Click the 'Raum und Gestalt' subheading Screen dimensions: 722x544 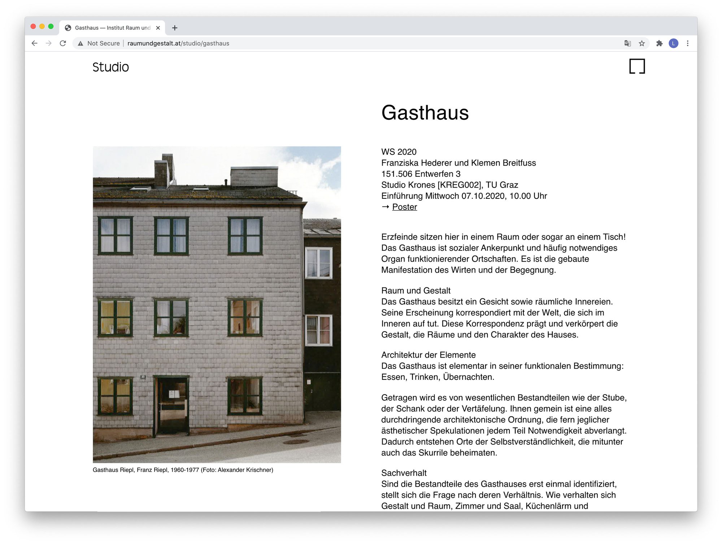416,291
